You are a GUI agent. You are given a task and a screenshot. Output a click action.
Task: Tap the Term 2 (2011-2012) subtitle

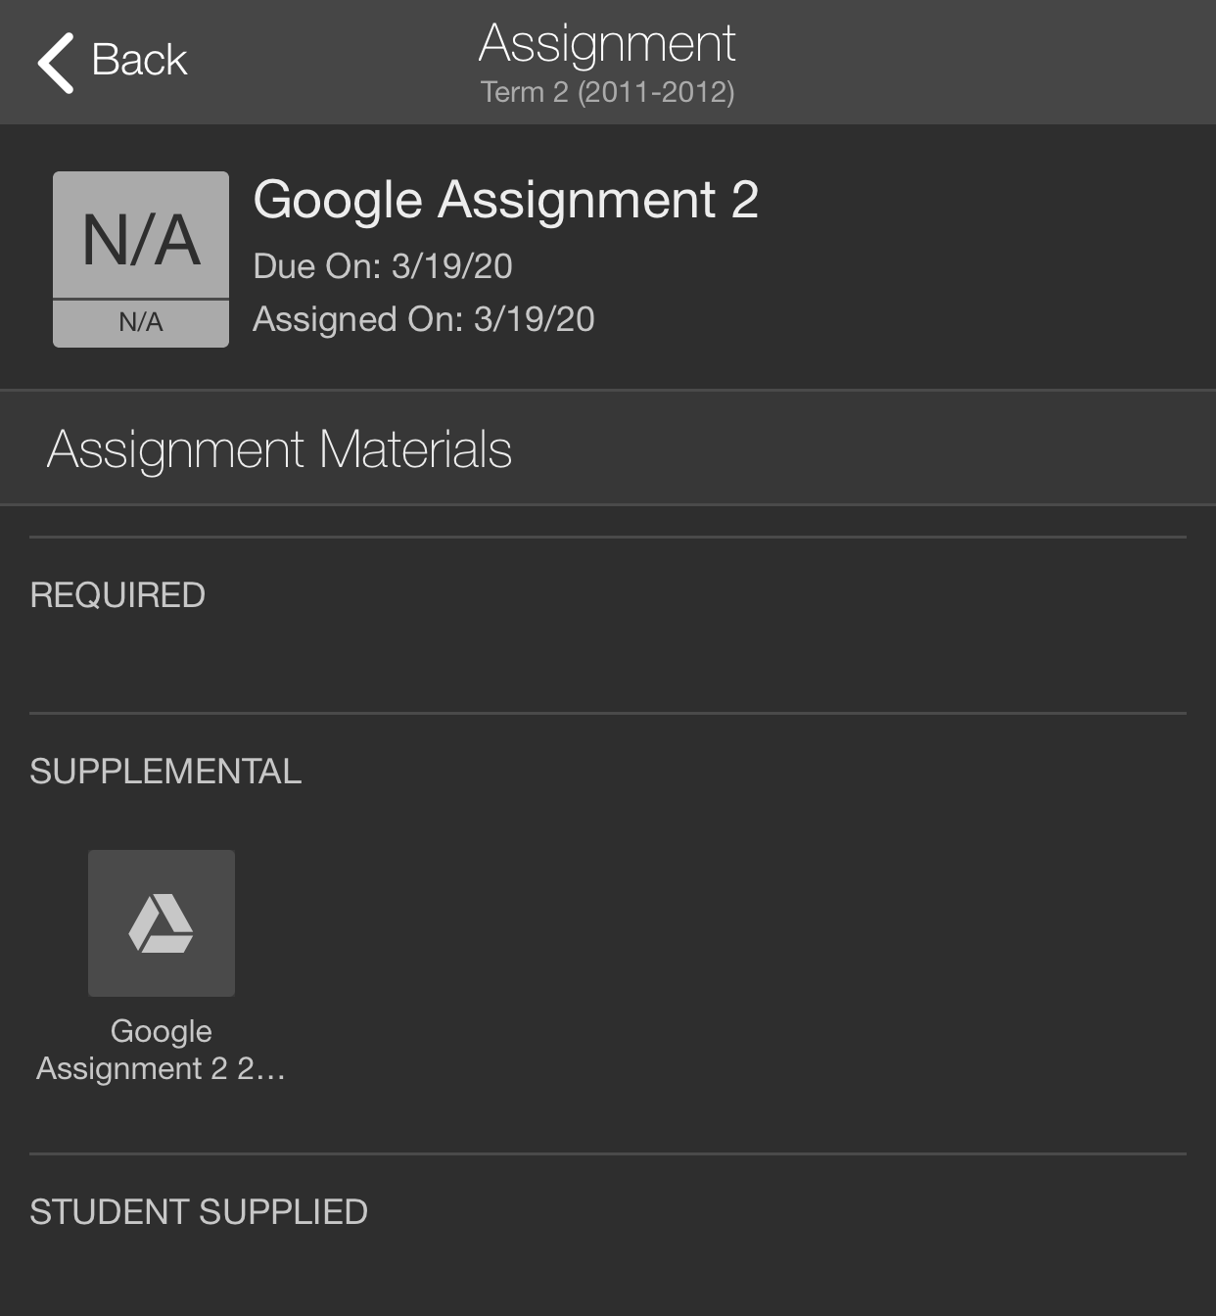coord(607,92)
